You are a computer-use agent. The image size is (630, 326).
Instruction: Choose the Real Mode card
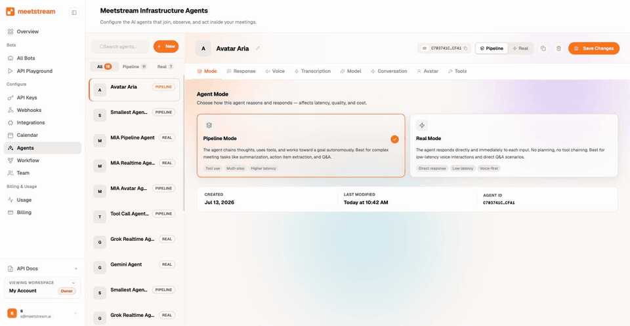(x=513, y=145)
